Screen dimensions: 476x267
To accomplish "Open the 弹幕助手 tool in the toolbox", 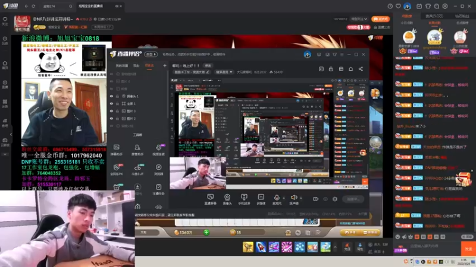I will (116, 150).
